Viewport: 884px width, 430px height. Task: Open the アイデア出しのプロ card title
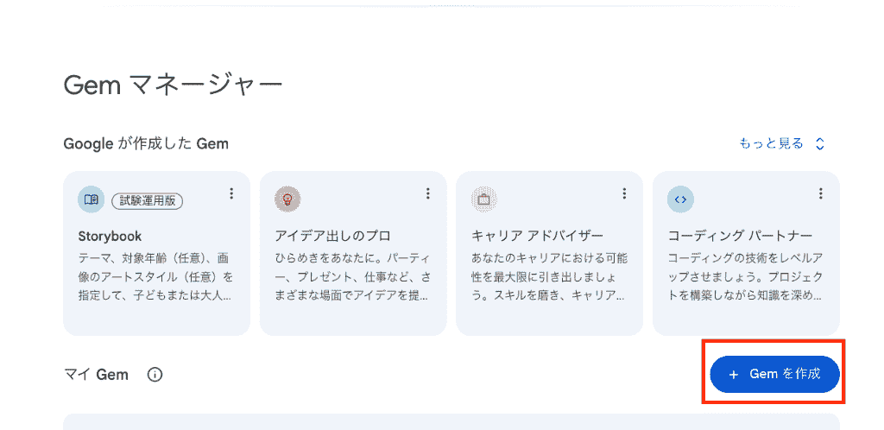332,236
